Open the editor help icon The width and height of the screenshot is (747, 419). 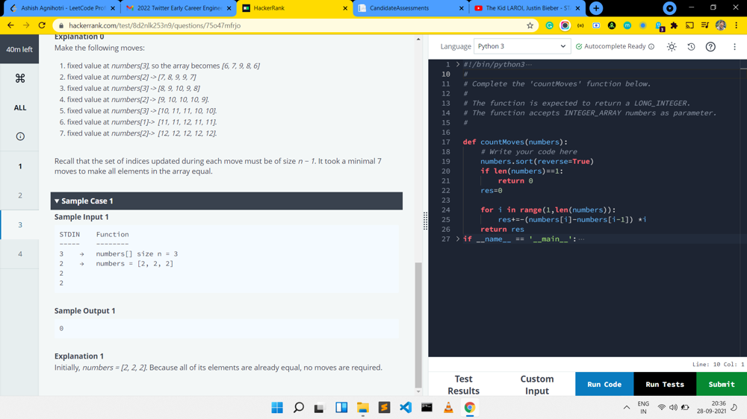pos(710,46)
